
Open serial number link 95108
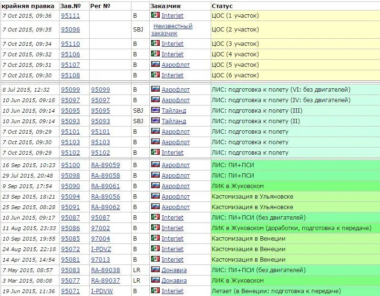70,75
